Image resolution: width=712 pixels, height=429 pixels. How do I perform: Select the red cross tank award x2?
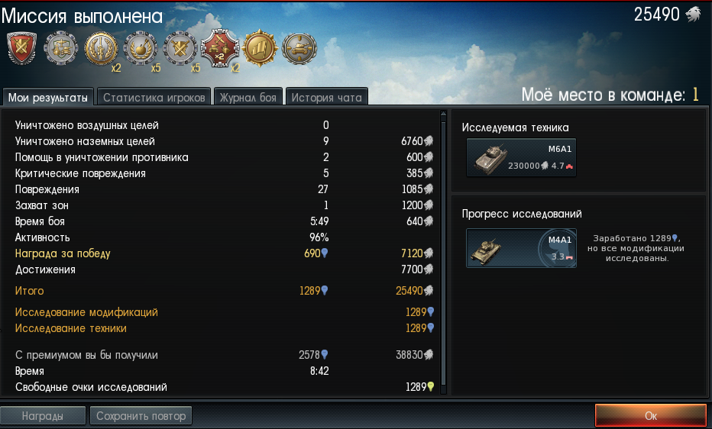220,49
